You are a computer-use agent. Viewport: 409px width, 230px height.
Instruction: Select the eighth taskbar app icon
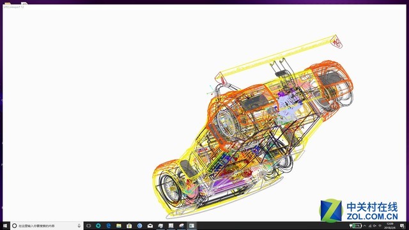tap(181, 226)
